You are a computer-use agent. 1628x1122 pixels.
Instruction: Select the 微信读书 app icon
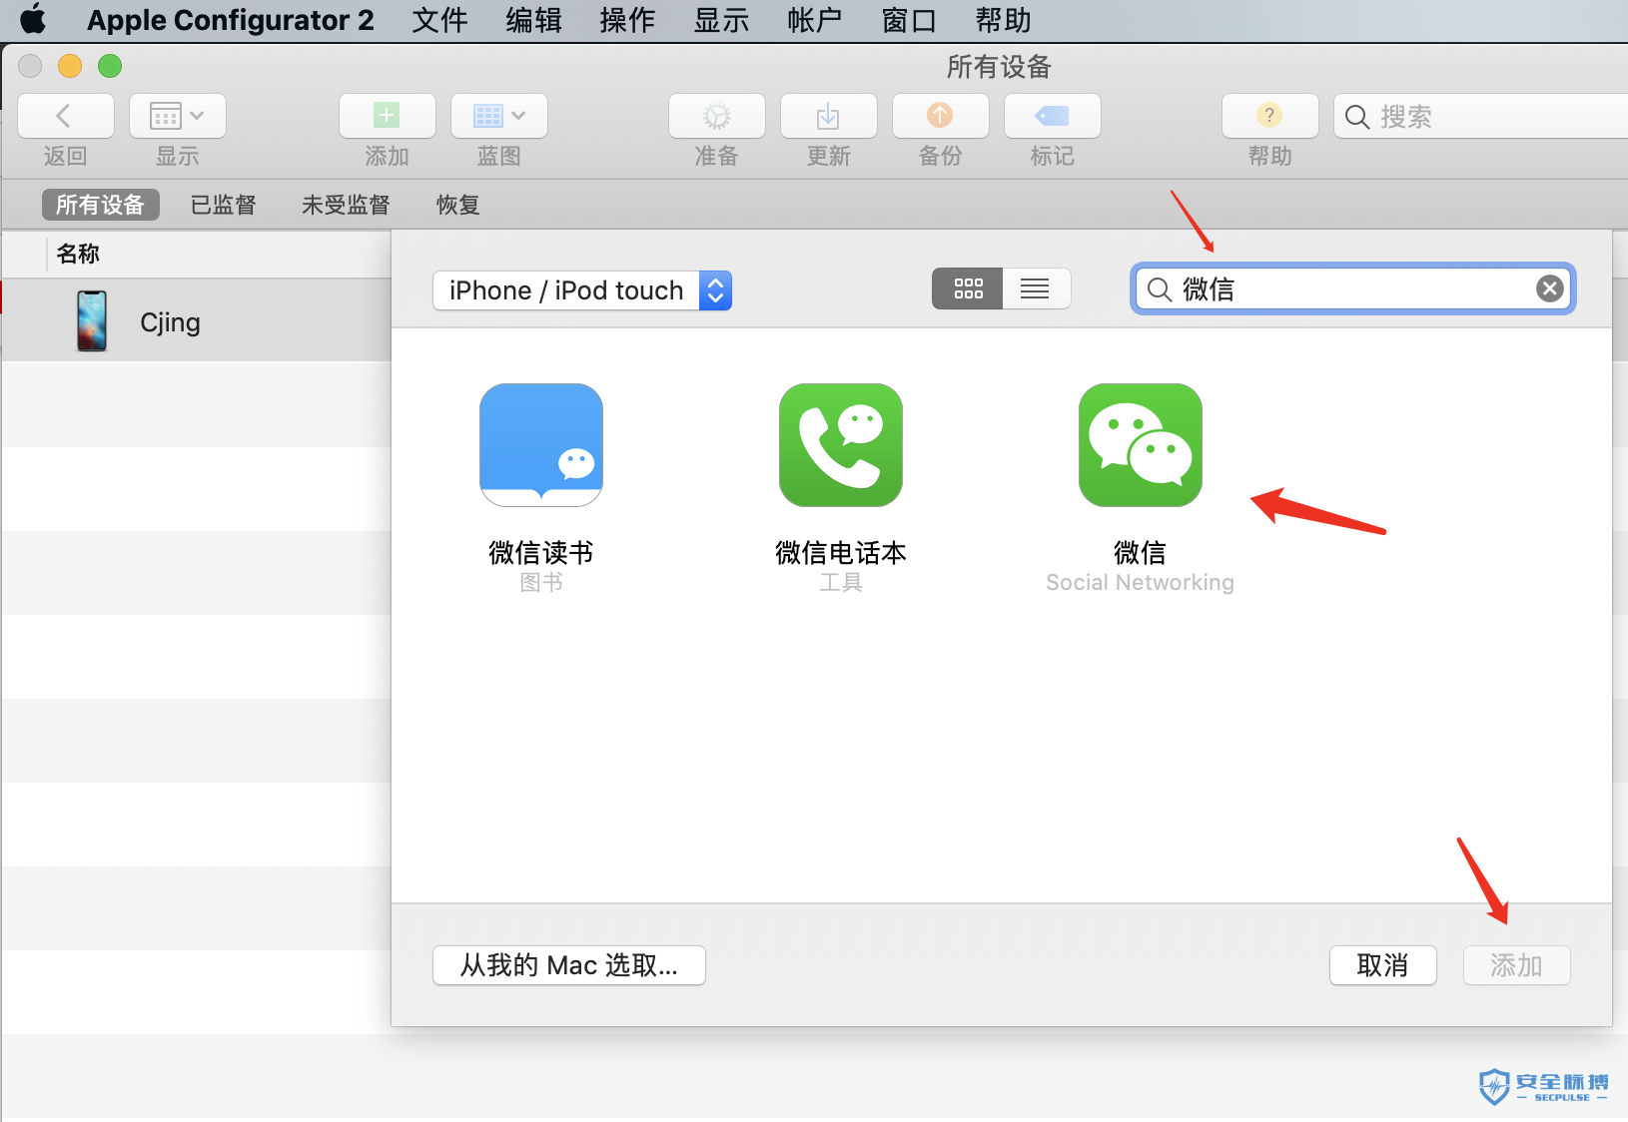[541, 445]
